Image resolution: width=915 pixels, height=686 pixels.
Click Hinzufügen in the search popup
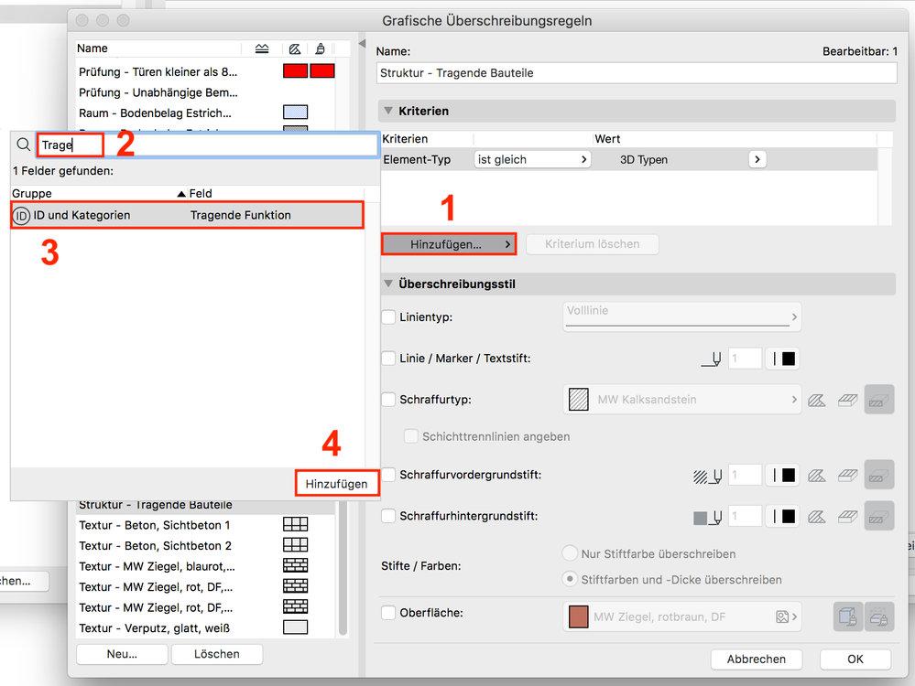coord(337,484)
